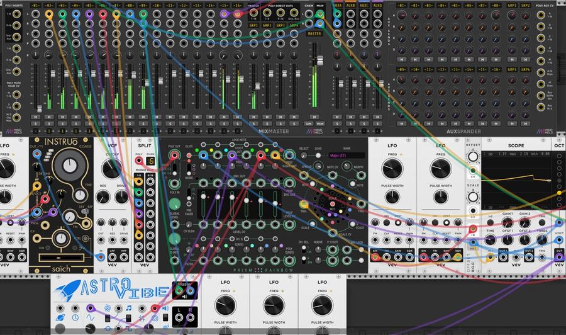Image resolution: width=566 pixels, height=335 pixels.
Task: Click track 08 fader handle
Action: point(133,75)
